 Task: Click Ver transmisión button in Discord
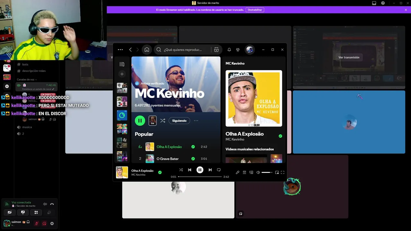[x=349, y=57]
